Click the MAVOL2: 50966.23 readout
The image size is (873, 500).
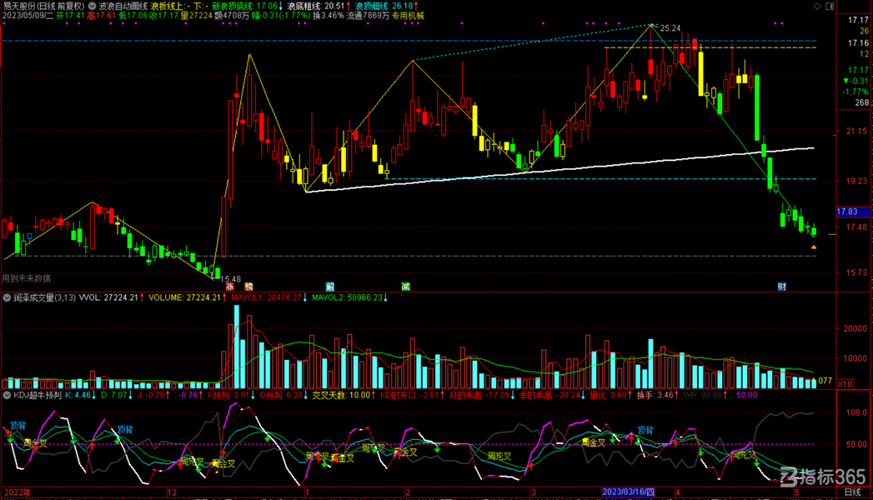click(x=349, y=298)
